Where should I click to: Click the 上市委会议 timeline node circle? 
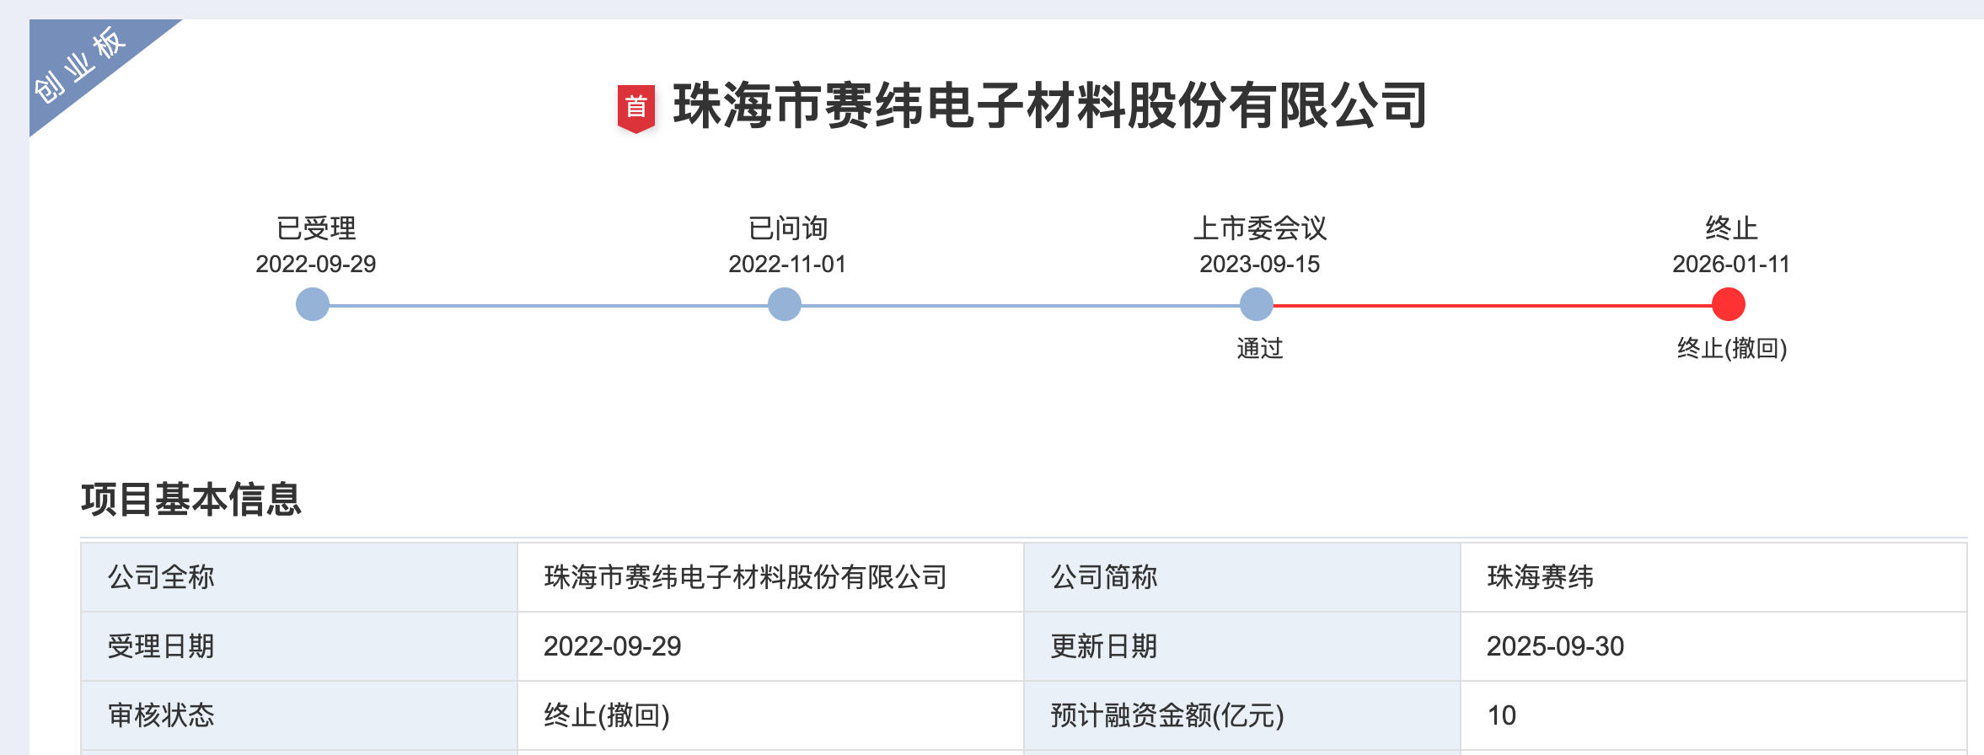(1257, 304)
